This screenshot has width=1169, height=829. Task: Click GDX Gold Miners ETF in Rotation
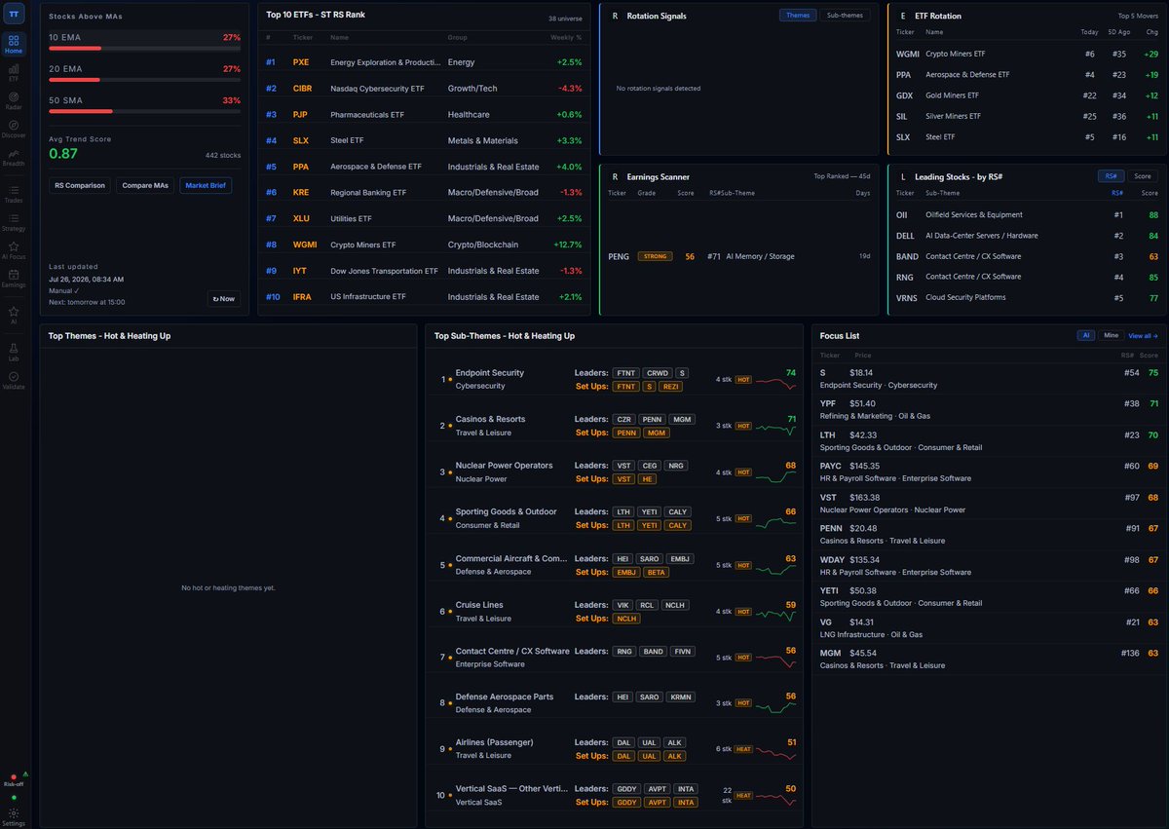coord(1028,95)
